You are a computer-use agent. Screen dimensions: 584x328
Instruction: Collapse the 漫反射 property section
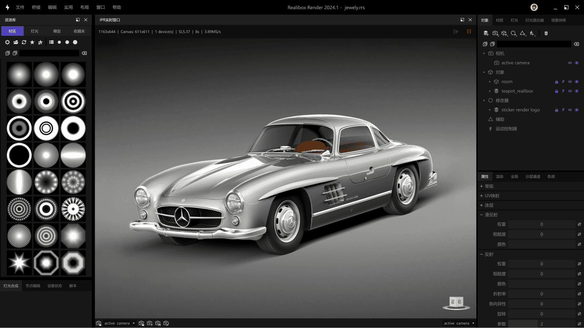[481, 215]
